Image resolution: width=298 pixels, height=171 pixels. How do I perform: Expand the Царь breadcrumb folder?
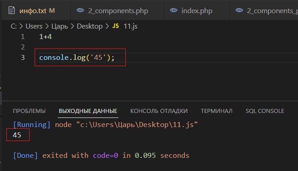click(60, 26)
